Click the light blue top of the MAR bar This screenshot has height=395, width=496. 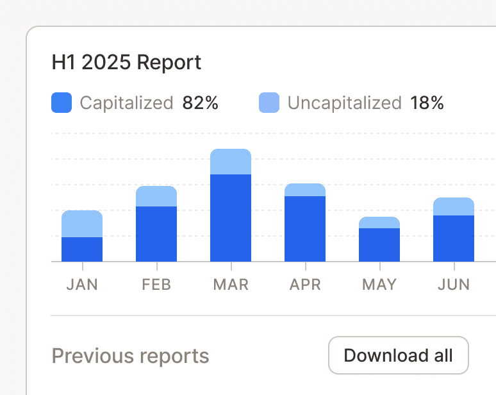pos(231,162)
